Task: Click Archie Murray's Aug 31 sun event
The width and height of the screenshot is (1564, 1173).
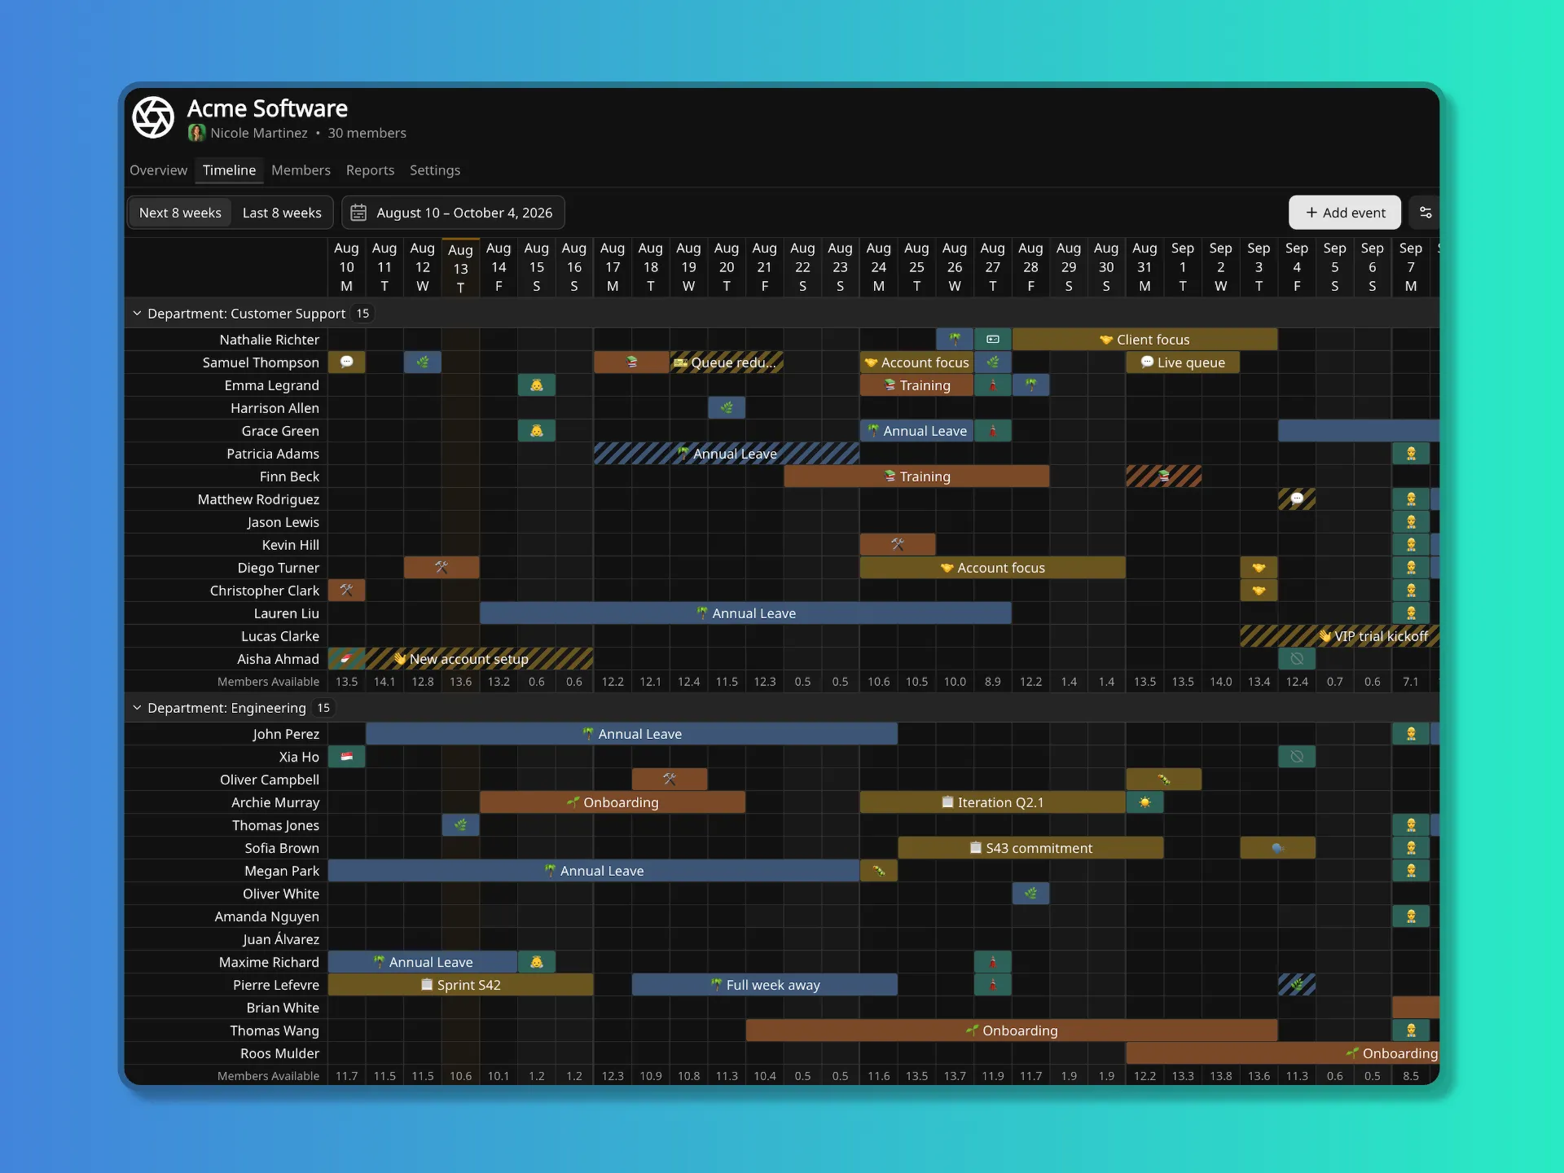Action: point(1144,802)
